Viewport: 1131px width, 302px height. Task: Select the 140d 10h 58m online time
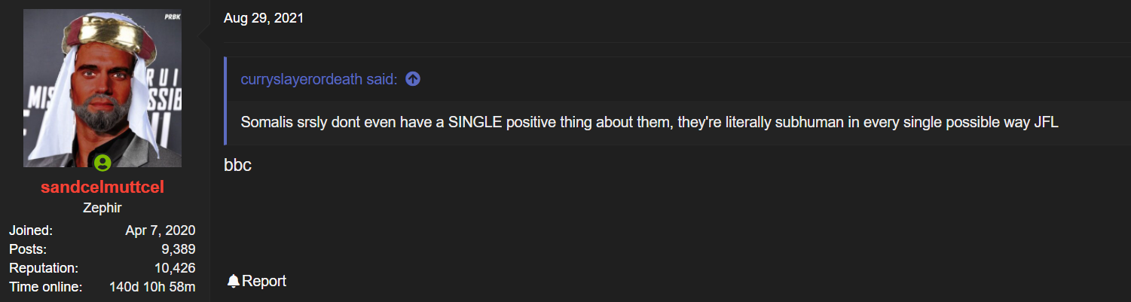pos(153,287)
